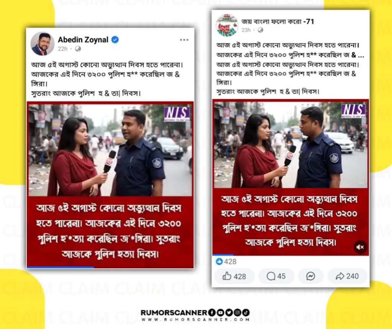Viewport: 392px width, 329px height.
Task: Send post via Messenger icon button
Action: pyautogui.click(x=310, y=276)
